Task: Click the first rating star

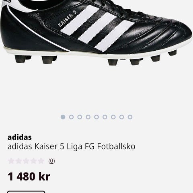Action: coord(11,161)
